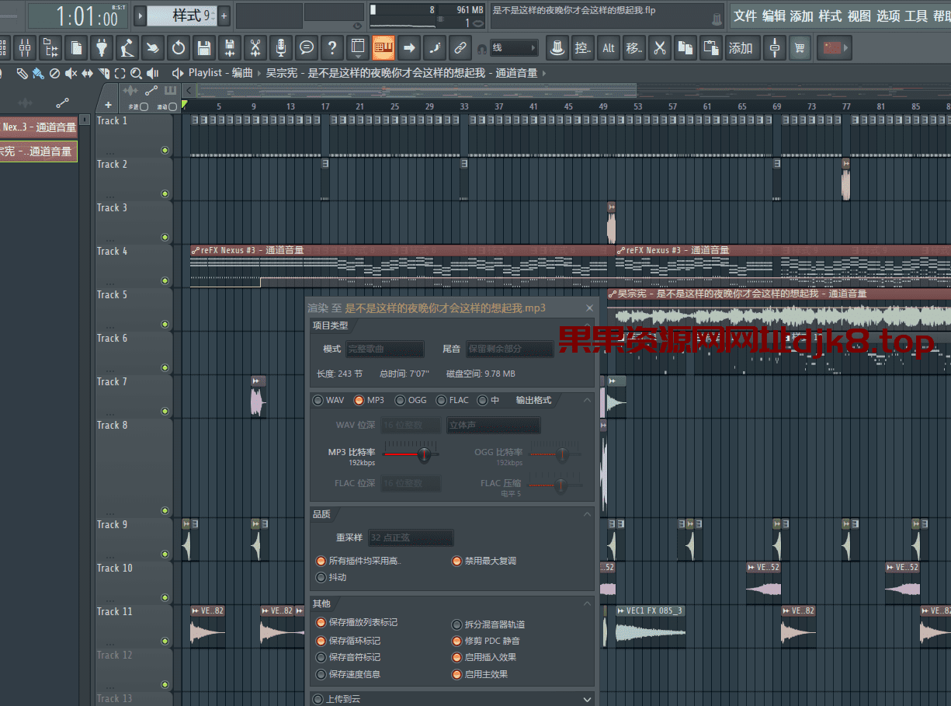Open the 视图 menu
The height and width of the screenshot is (706, 951).
pos(859,16)
